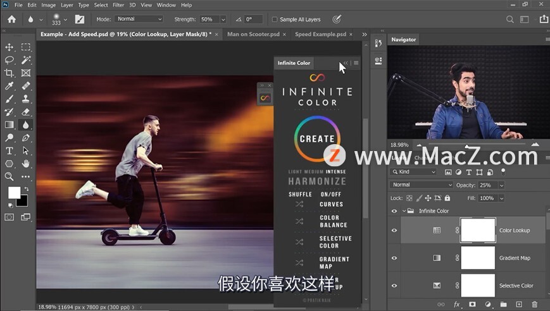Hide the Gradient Map layer
550x311 pixels.
coord(394,258)
